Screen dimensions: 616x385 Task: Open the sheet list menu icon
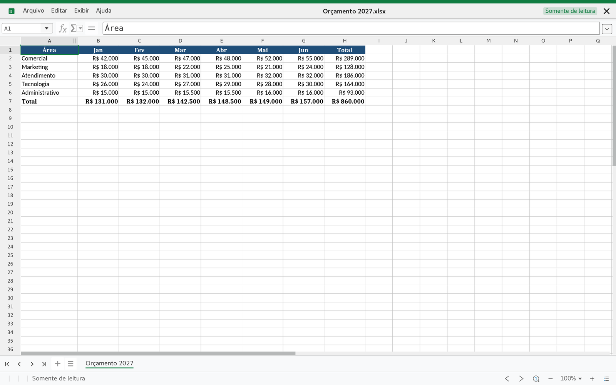pyautogui.click(x=70, y=363)
